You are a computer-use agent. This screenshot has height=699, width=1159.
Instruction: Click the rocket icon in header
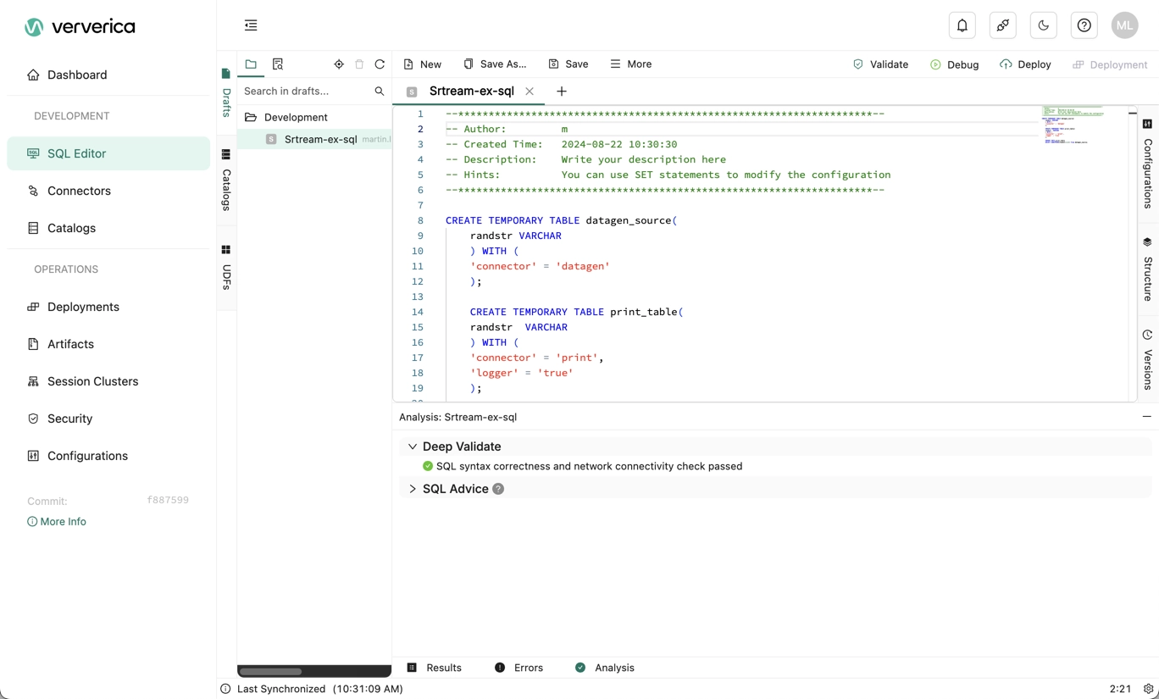click(1003, 25)
